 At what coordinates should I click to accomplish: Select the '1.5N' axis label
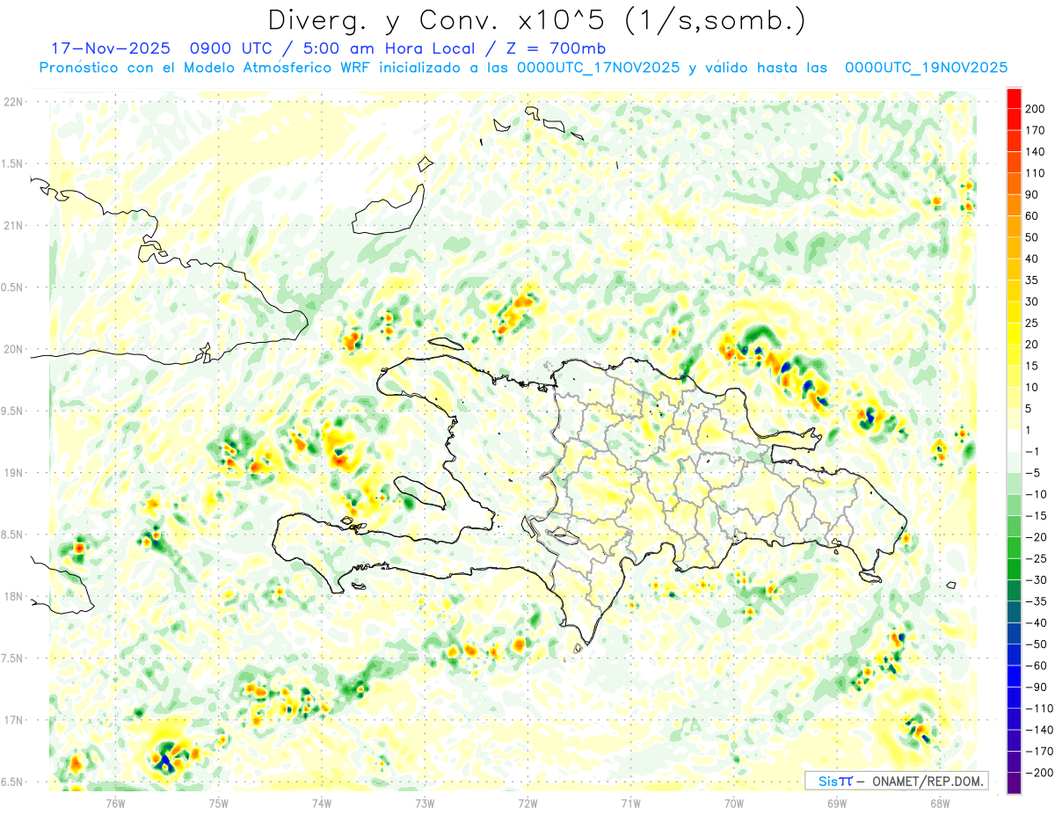[x=13, y=164]
